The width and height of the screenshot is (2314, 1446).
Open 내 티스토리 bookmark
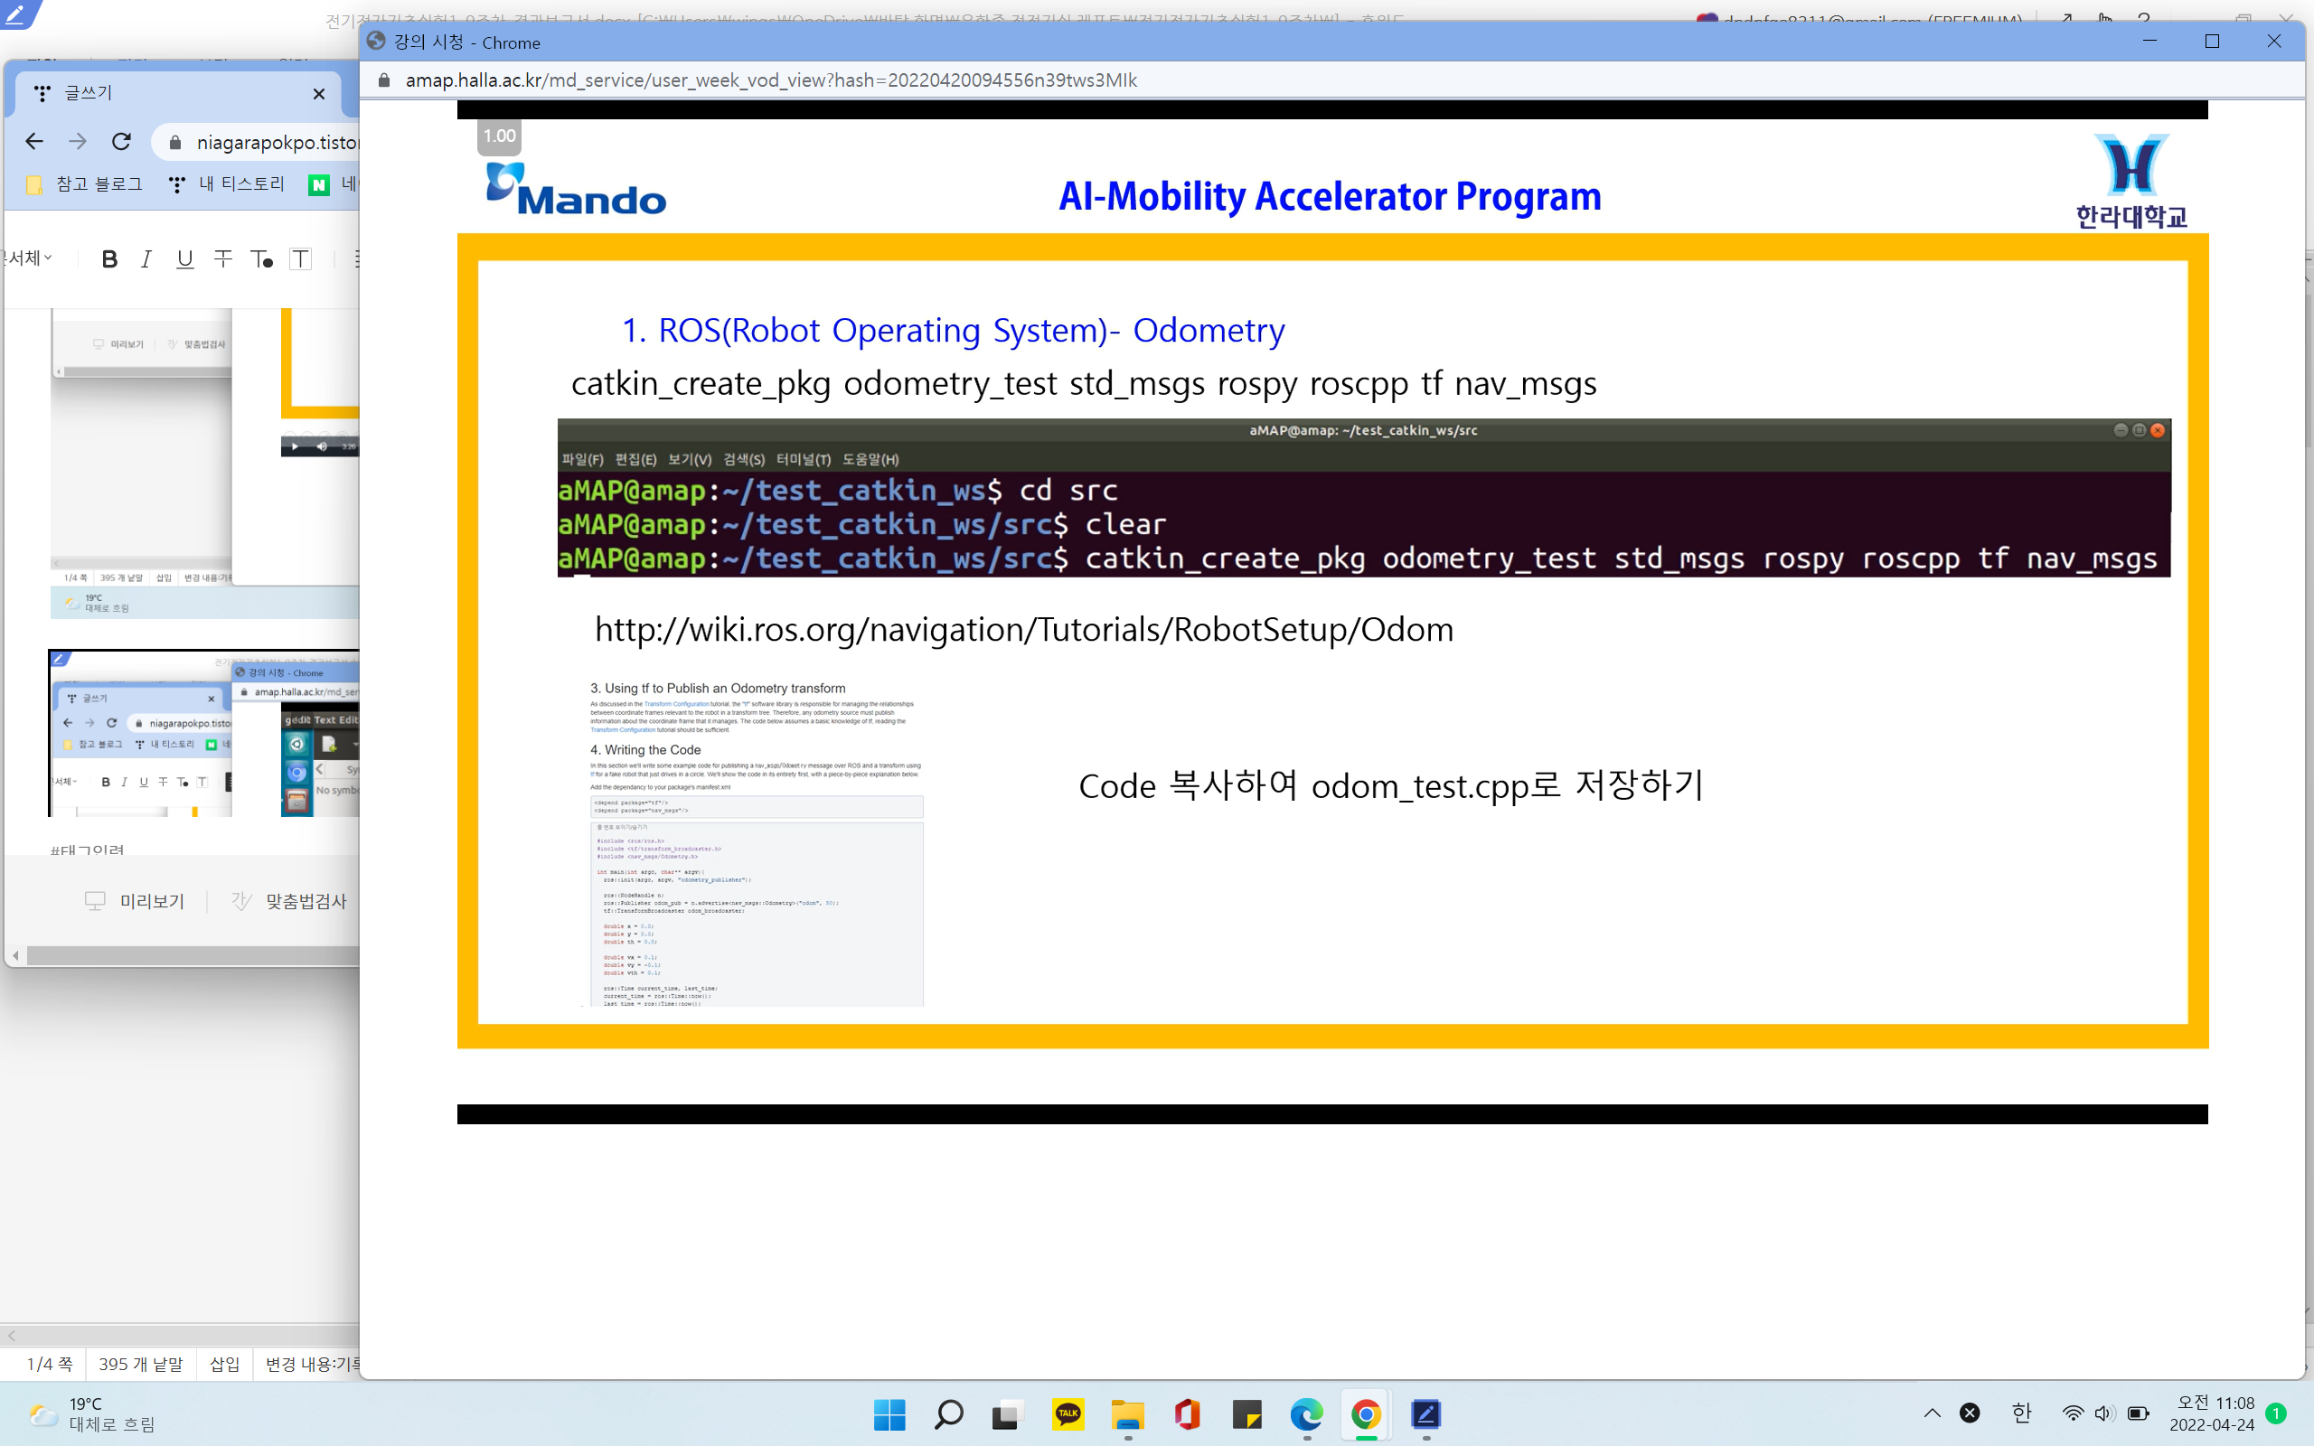pos(227,184)
